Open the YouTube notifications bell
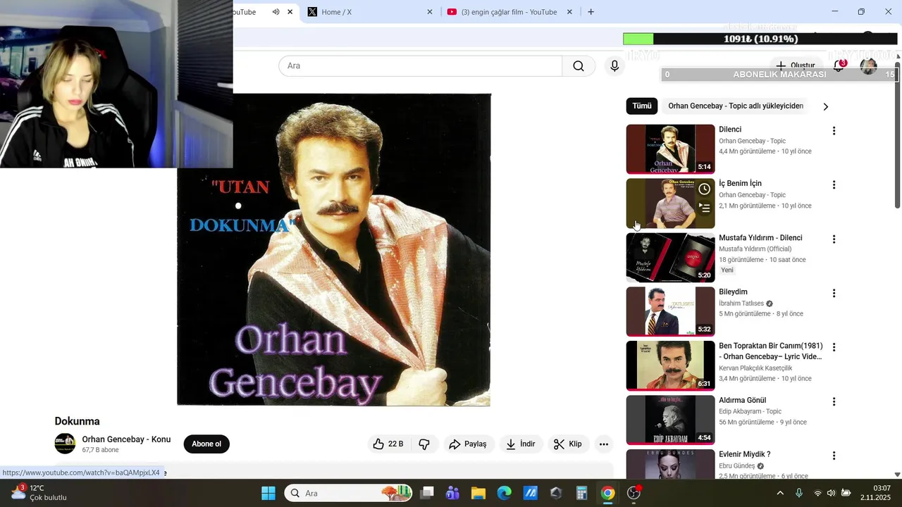Viewport: 902px width, 507px height. (839, 65)
